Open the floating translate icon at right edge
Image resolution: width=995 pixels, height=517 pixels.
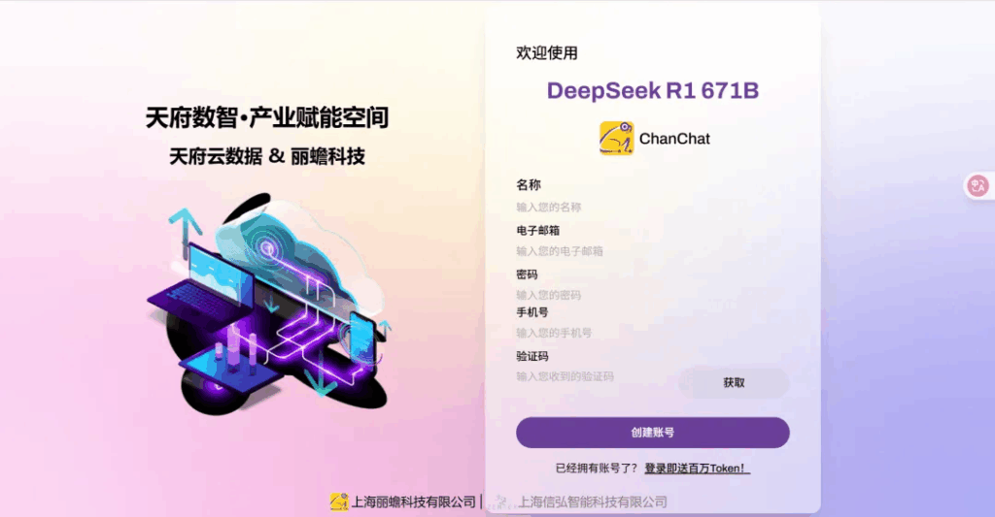coord(978,186)
